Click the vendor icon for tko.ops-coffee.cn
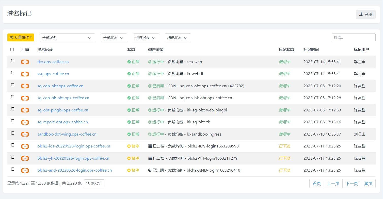This screenshot has width=383, height=199. tap(25, 62)
